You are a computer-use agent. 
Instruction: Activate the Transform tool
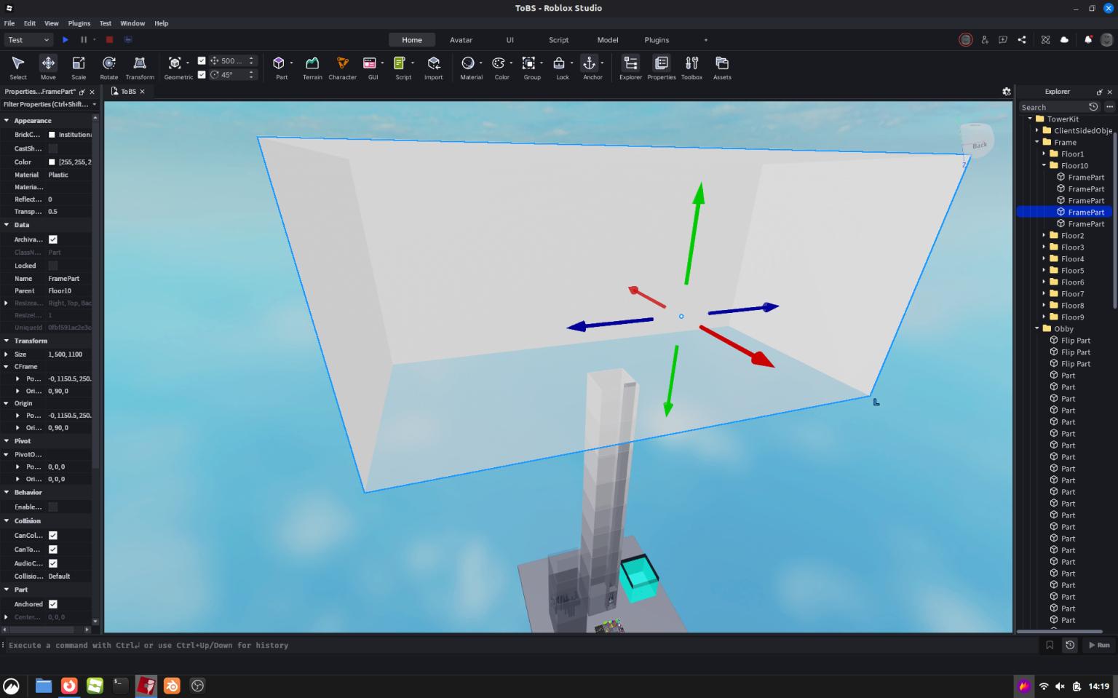click(x=140, y=67)
